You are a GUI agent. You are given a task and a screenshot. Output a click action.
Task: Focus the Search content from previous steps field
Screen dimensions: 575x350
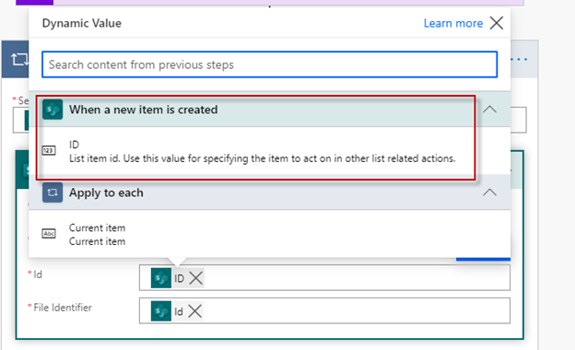pos(269,64)
